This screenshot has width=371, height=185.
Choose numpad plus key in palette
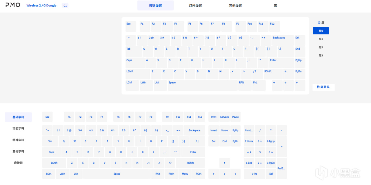pos(282,147)
